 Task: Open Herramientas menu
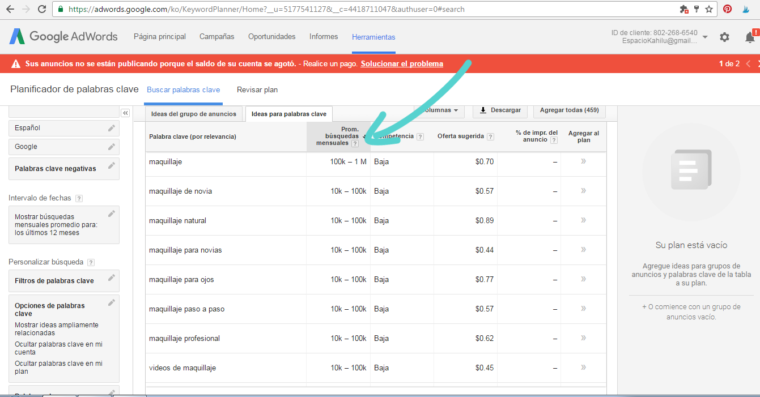pyautogui.click(x=373, y=37)
